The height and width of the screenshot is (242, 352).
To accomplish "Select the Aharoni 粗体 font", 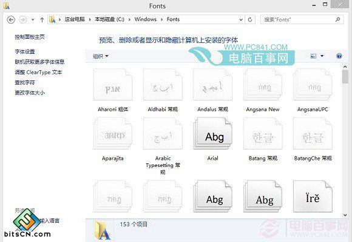I will [113, 90].
